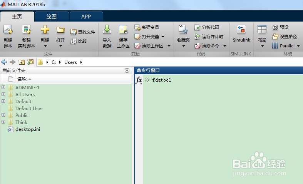The height and width of the screenshot is (184, 303).
Task: Click the Layout (布局) icon
Action: pyautogui.click(x=262, y=29)
